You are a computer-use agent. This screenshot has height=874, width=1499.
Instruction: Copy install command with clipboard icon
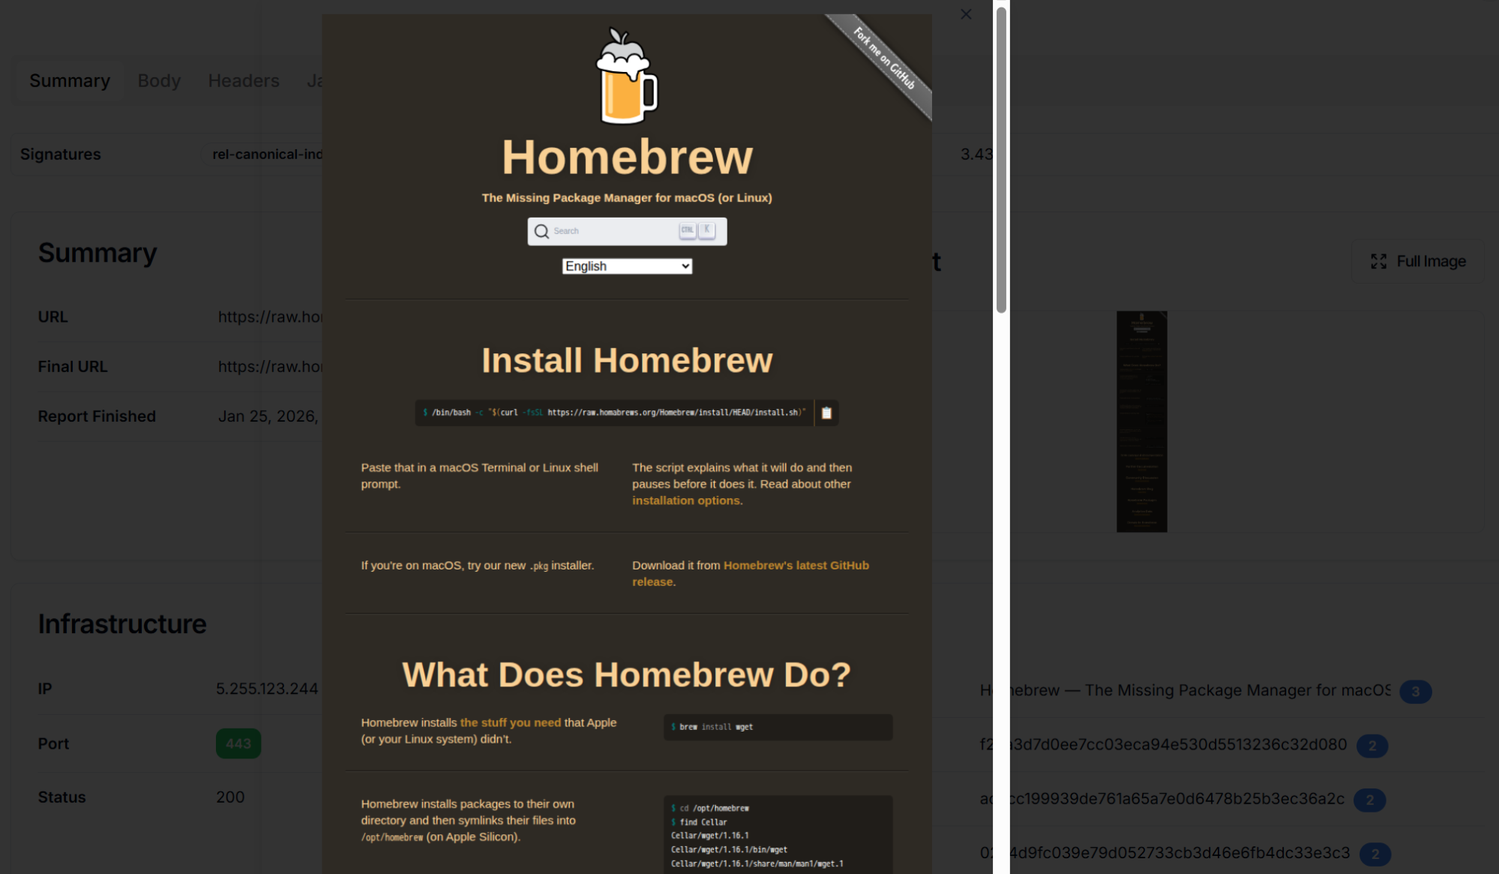click(826, 413)
